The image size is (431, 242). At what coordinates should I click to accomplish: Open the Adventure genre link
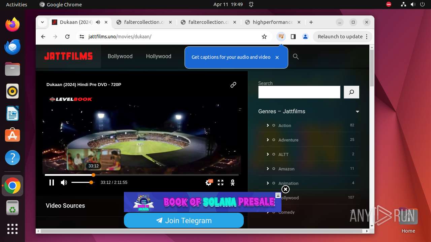tap(288, 140)
